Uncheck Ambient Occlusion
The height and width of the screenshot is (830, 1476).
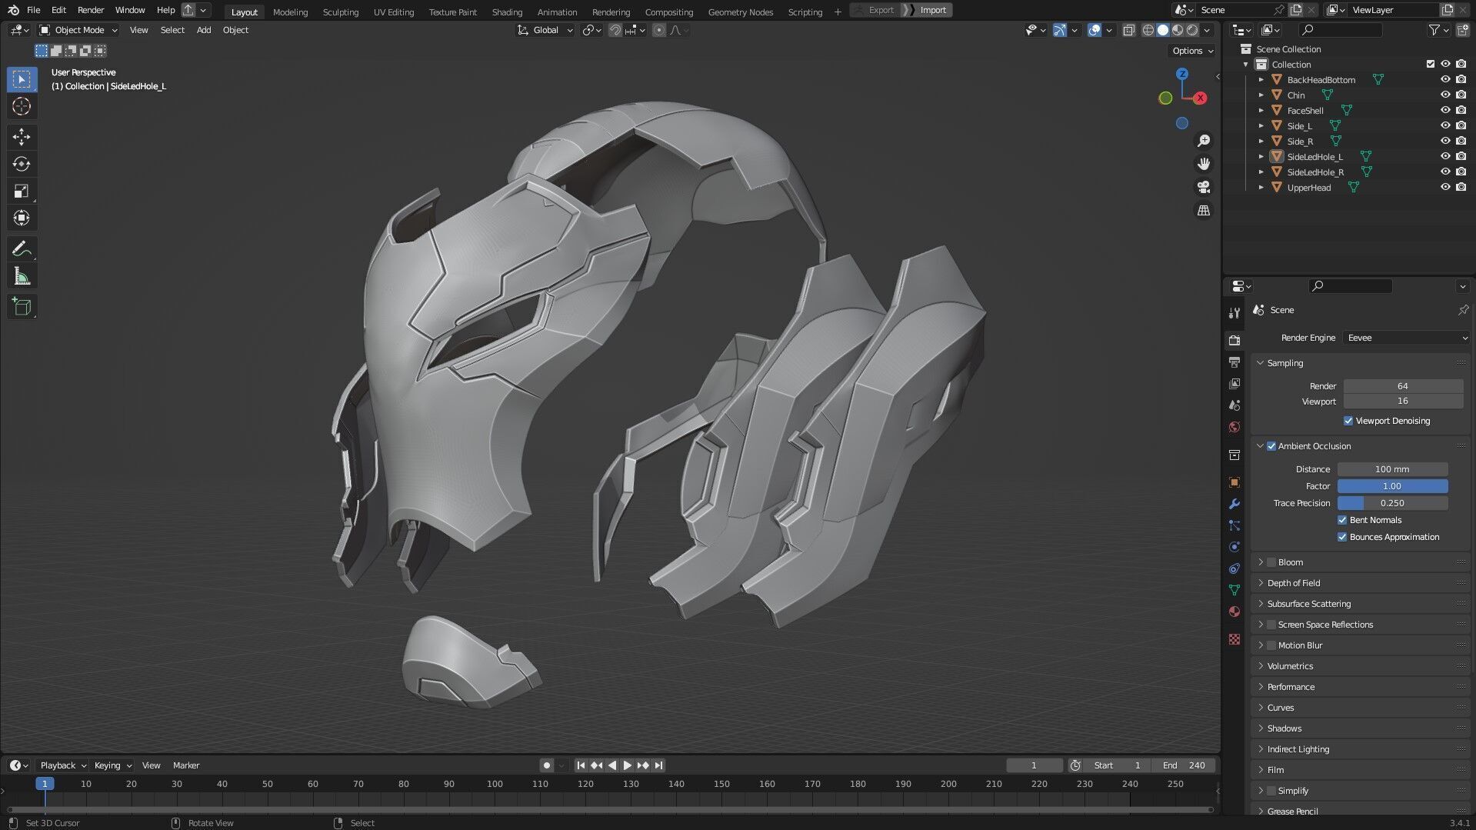[x=1271, y=446]
